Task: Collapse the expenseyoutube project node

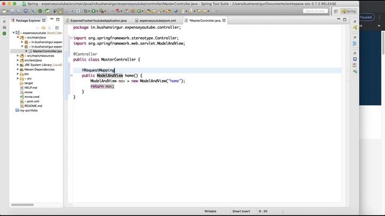Action: tap(13, 32)
